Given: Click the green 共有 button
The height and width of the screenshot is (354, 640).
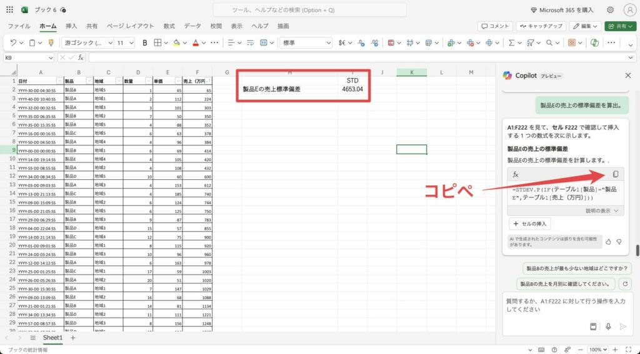Looking at the screenshot, I should tap(621, 26).
